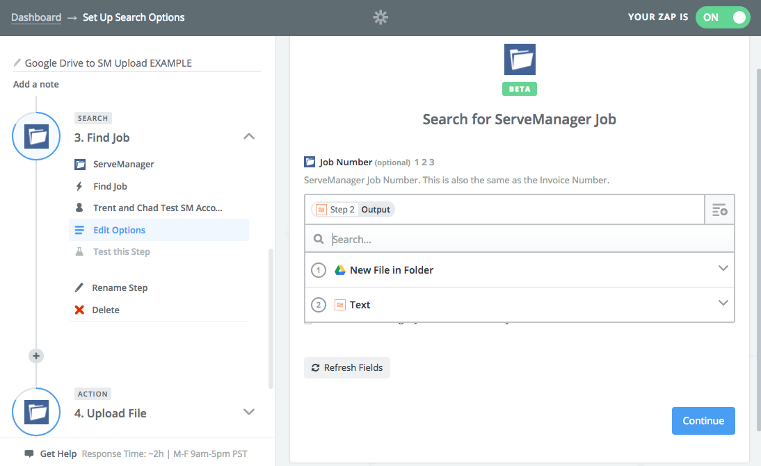Edit the zap name Google Drive to SM Upload EXAMPLE
Image resolution: width=761 pixels, height=466 pixels.
point(109,63)
